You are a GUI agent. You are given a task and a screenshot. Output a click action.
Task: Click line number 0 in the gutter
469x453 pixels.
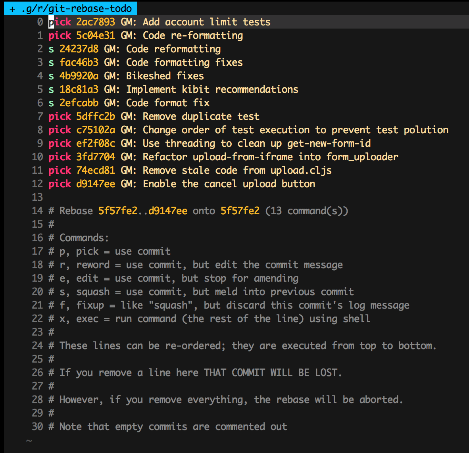[x=40, y=22]
